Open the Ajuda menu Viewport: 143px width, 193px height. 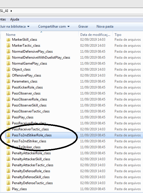click(15, 19)
